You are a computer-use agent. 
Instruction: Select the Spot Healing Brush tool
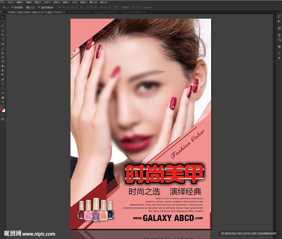click(x=3, y=44)
